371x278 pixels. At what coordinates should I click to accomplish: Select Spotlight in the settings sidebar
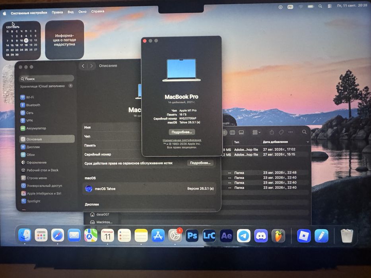[x=47, y=201]
